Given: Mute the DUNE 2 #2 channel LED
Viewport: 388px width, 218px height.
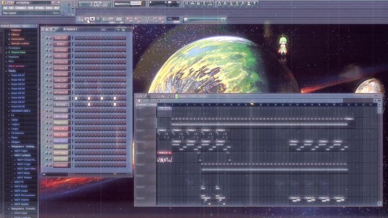Looking at the screenshot, I should point(44,38).
